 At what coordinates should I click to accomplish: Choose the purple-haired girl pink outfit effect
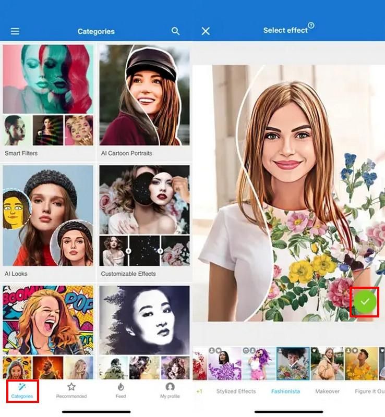tap(259, 363)
